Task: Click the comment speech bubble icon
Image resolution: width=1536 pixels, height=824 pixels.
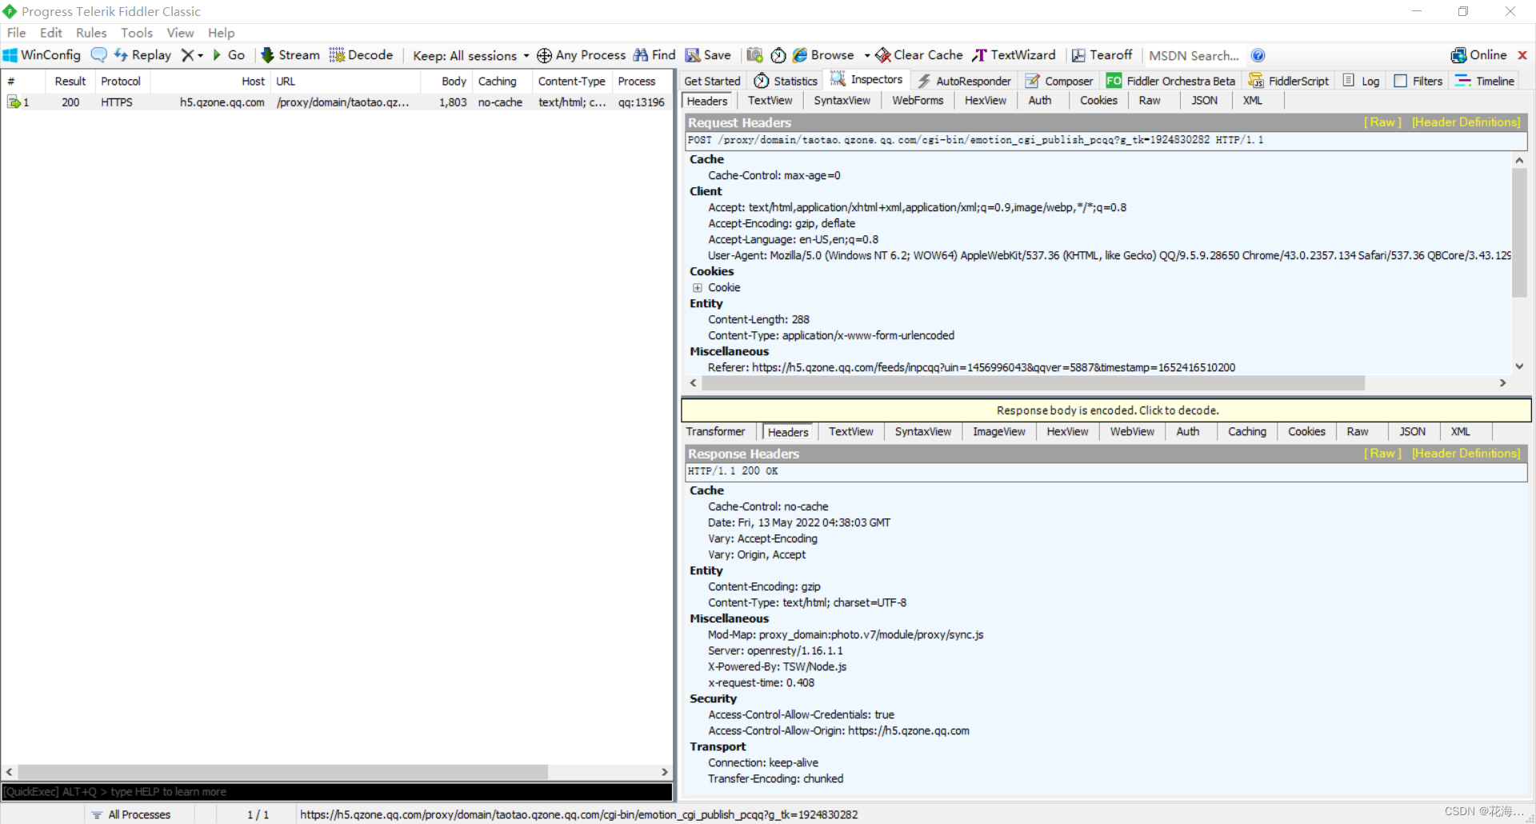Action: (98, 55)
